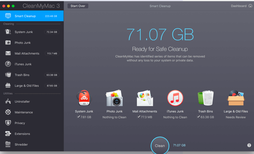
Task: Click the Ready for Safe Cleanup heading
Action: 160,49
